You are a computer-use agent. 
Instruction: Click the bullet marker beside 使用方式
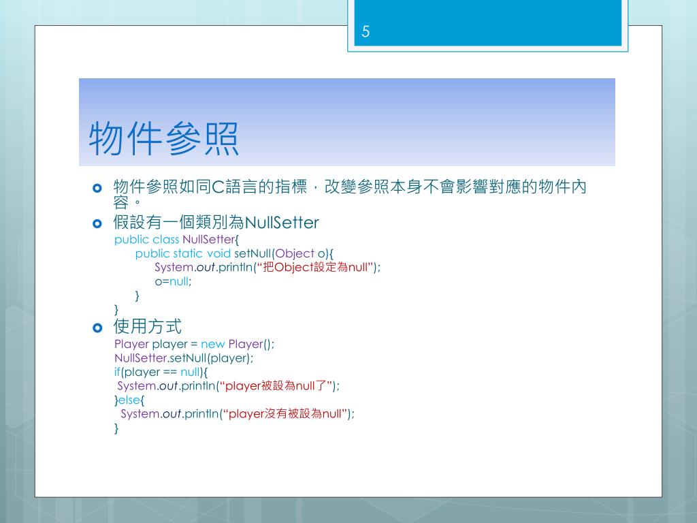97,328
